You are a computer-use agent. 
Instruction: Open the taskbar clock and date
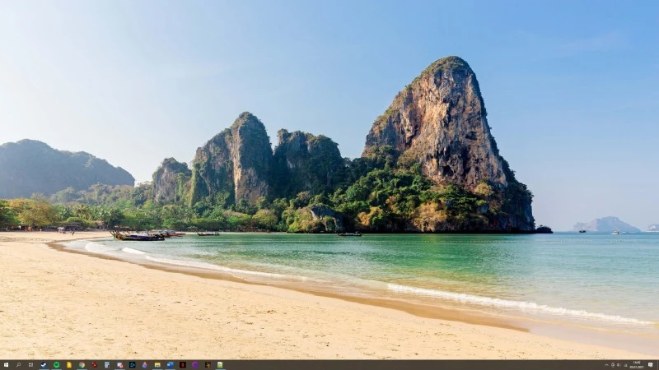click(636, 364)
